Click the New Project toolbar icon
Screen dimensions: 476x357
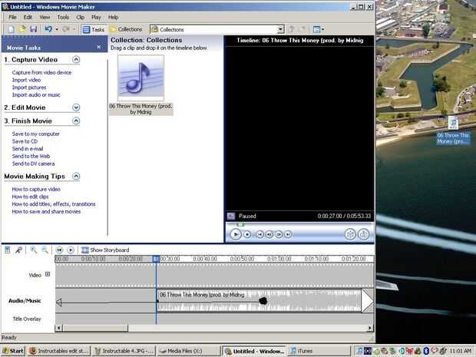click(x=12, y=29)
